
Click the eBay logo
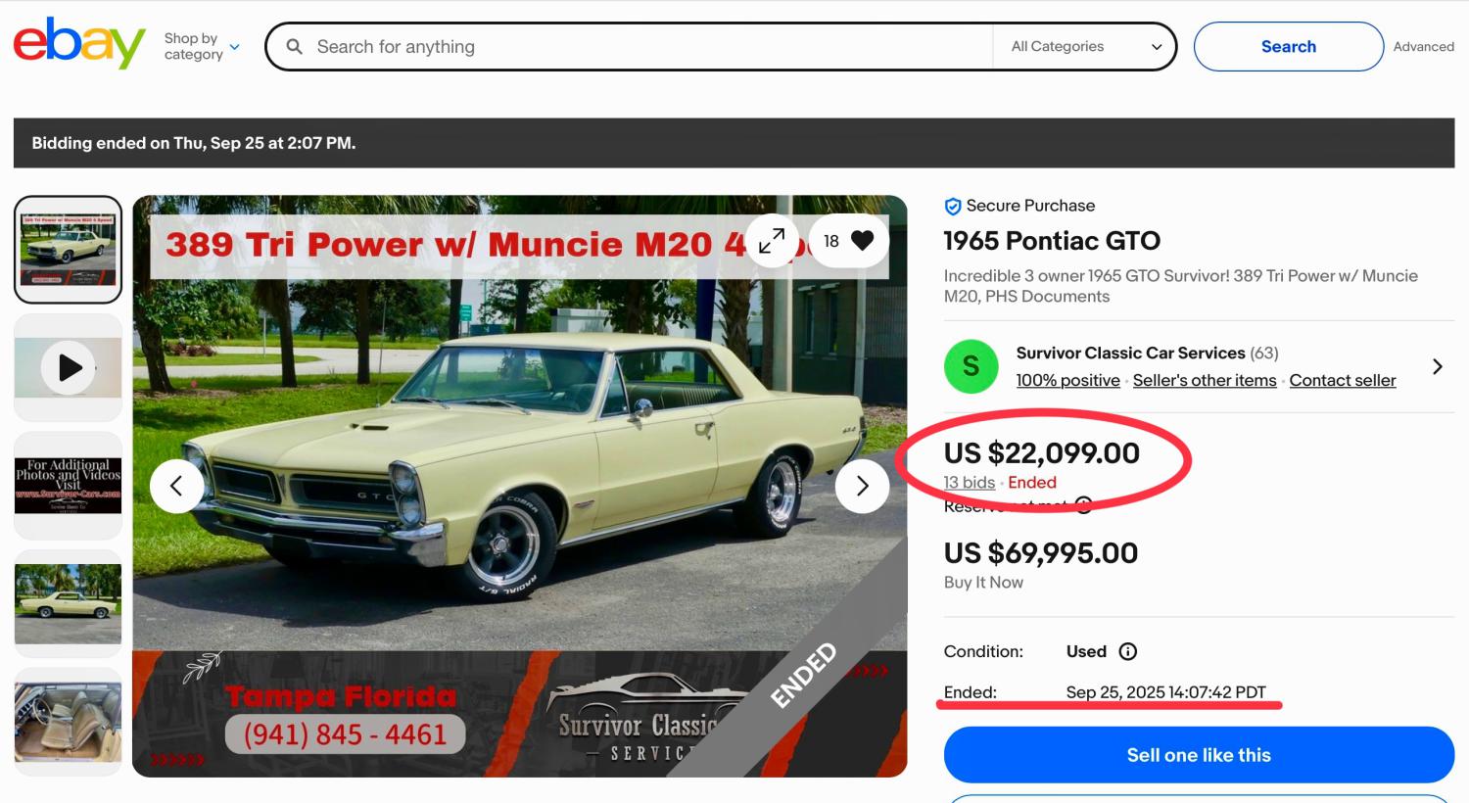tap(78, 43)
